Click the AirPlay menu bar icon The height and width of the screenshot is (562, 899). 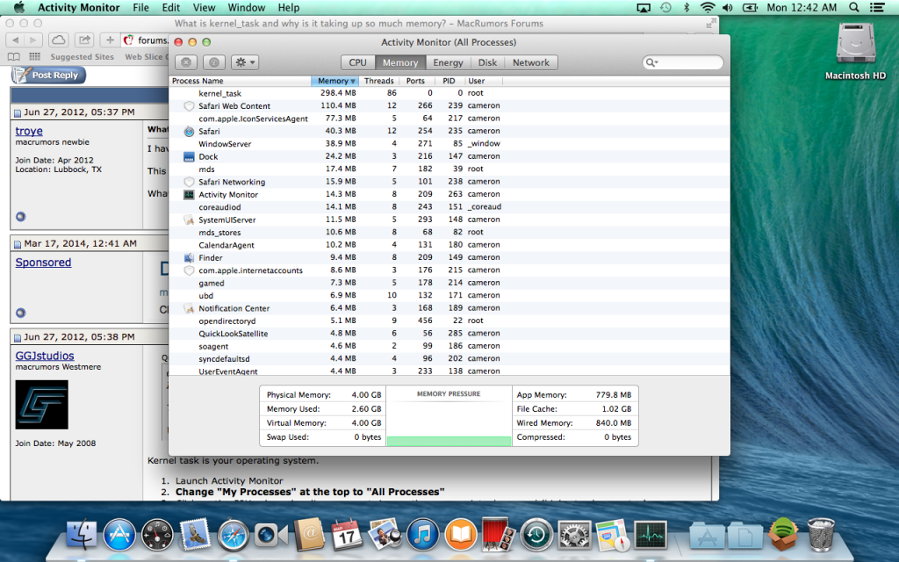(644, 7)
